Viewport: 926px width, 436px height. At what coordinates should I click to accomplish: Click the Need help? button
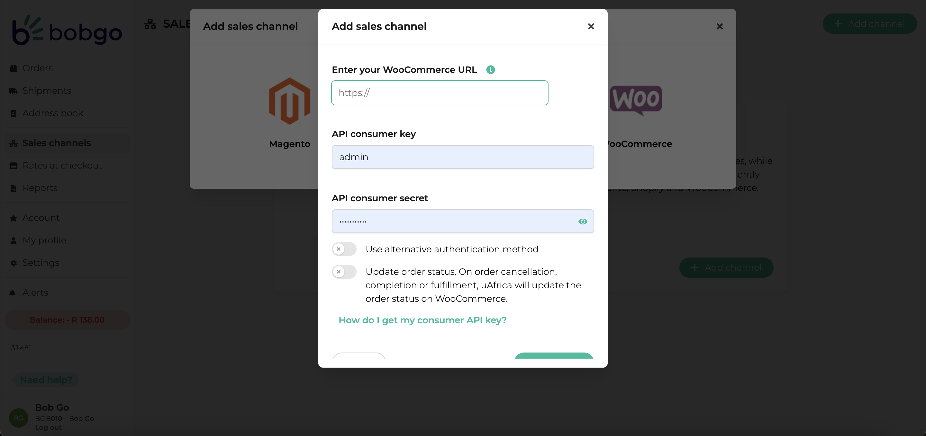click(x=46, y=380)
